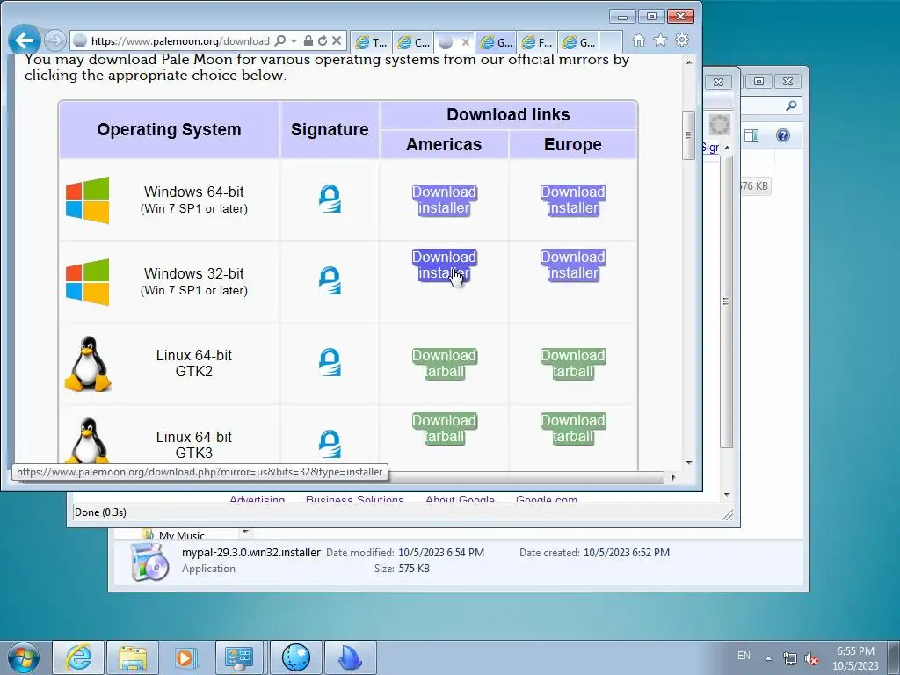Go back with the browser Back arrow

pyautogui.click(x=24, y=40)
